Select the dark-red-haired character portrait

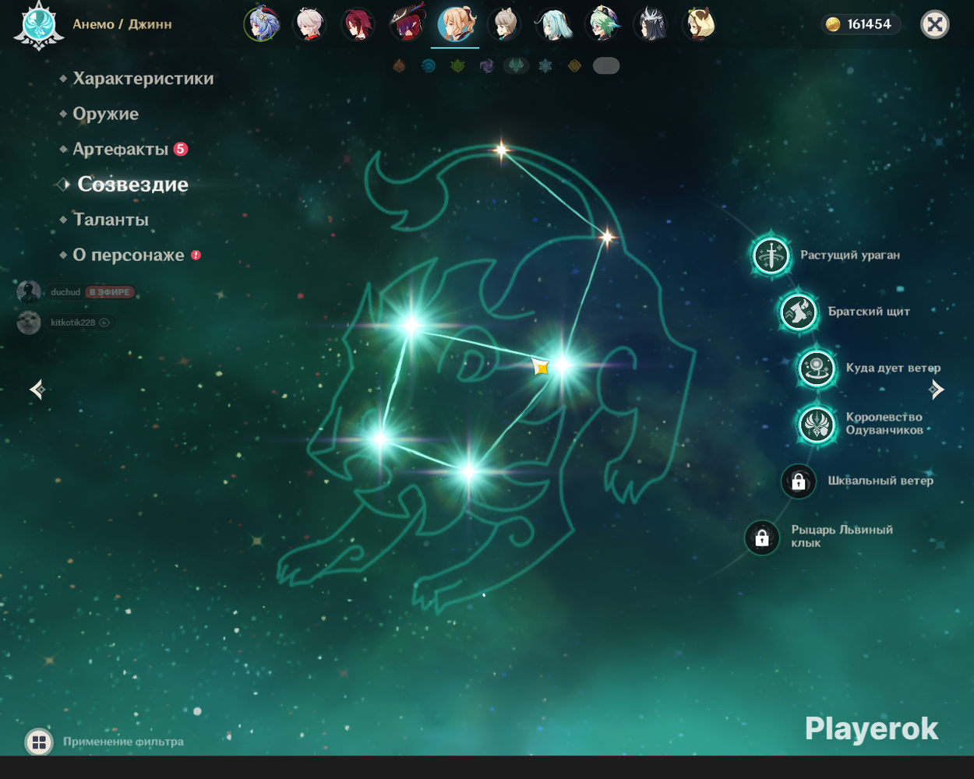pyautogui.click(x=358, y=24)
